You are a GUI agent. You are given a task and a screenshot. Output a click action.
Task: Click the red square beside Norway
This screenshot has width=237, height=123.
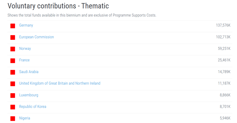(x=13, y=49)
